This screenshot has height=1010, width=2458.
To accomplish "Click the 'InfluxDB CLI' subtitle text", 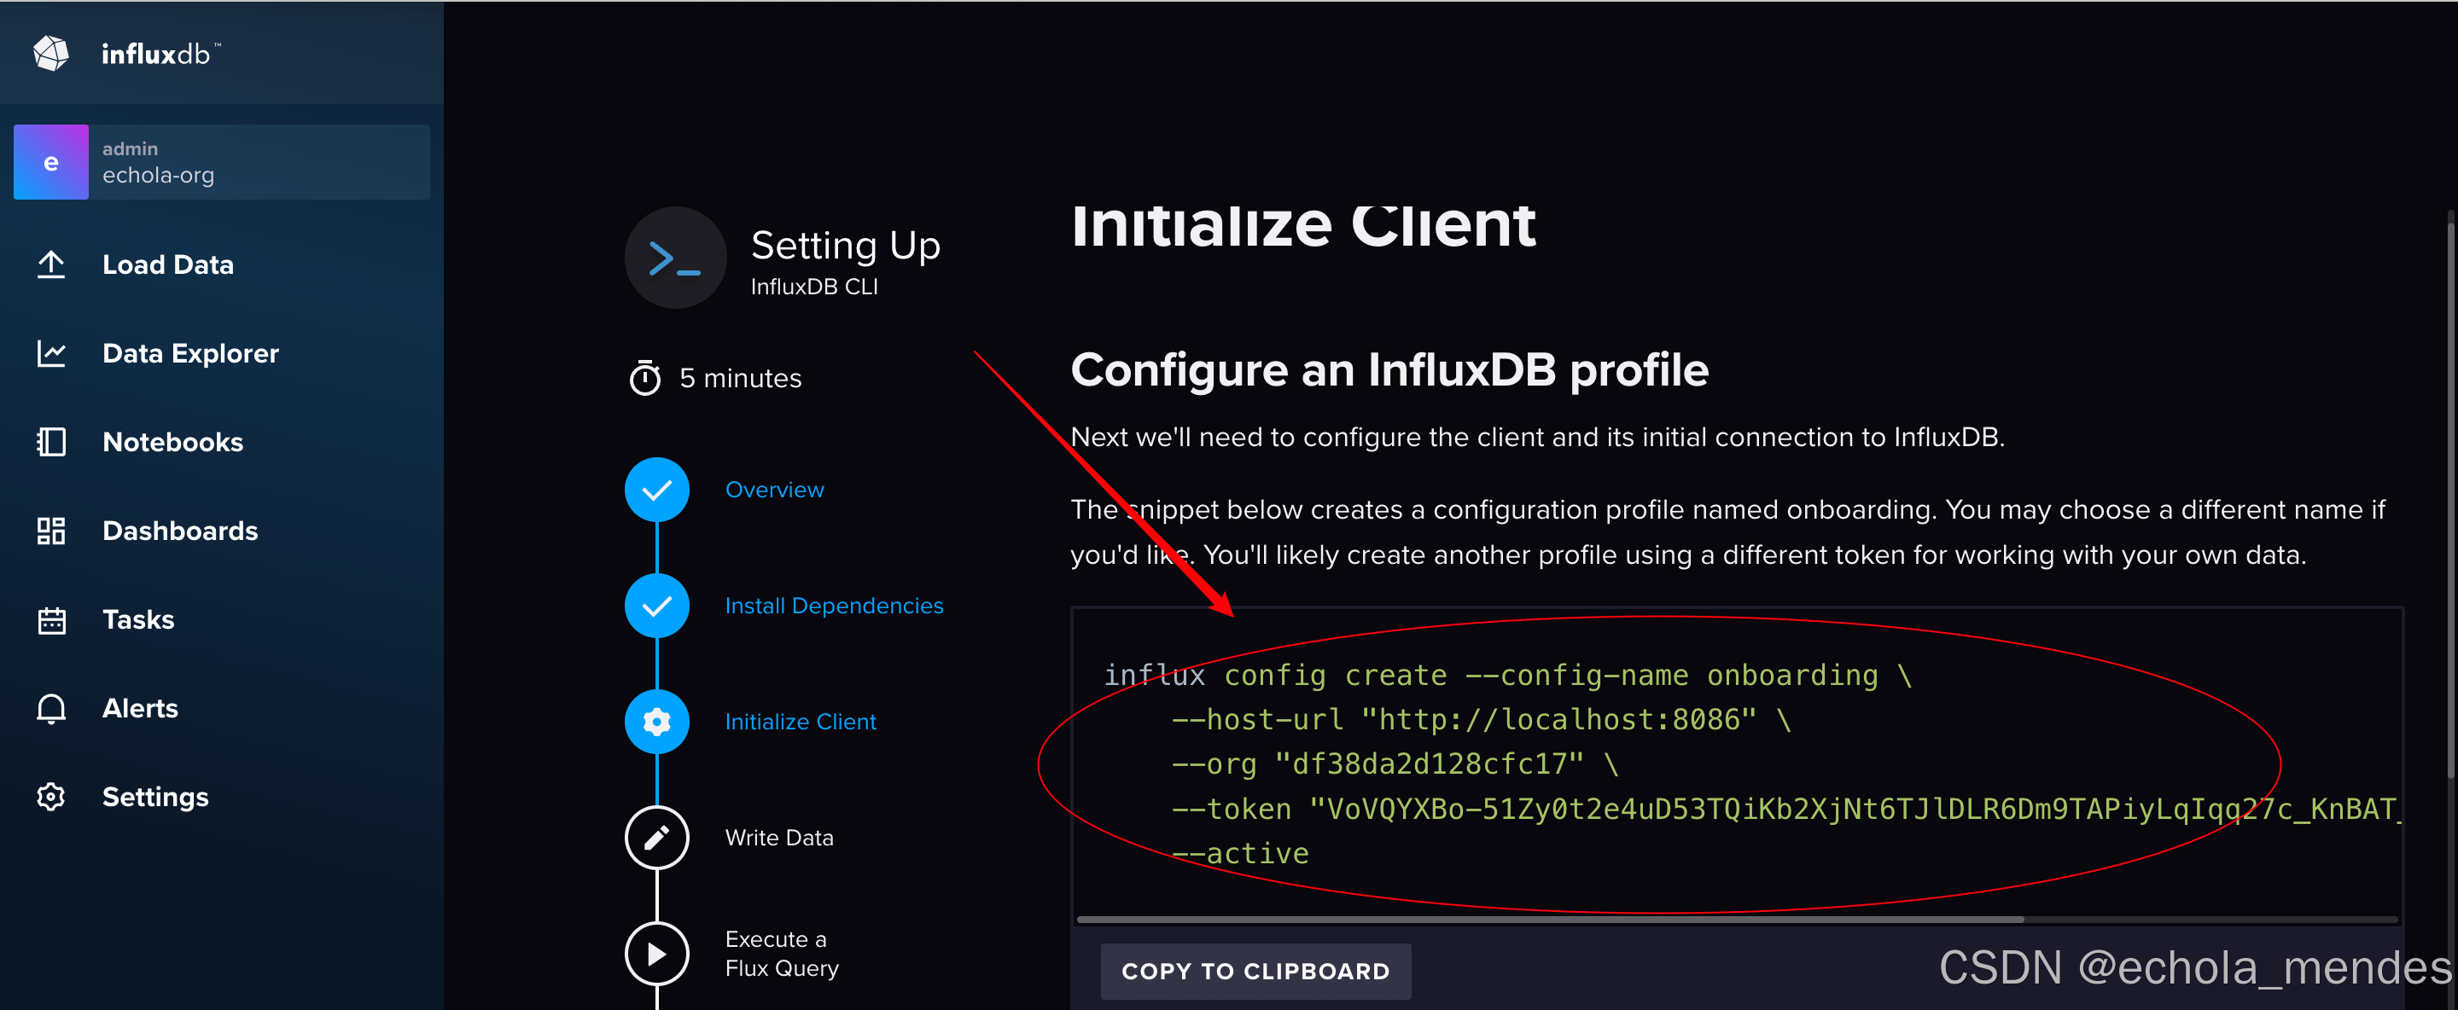I will [814, 287].
